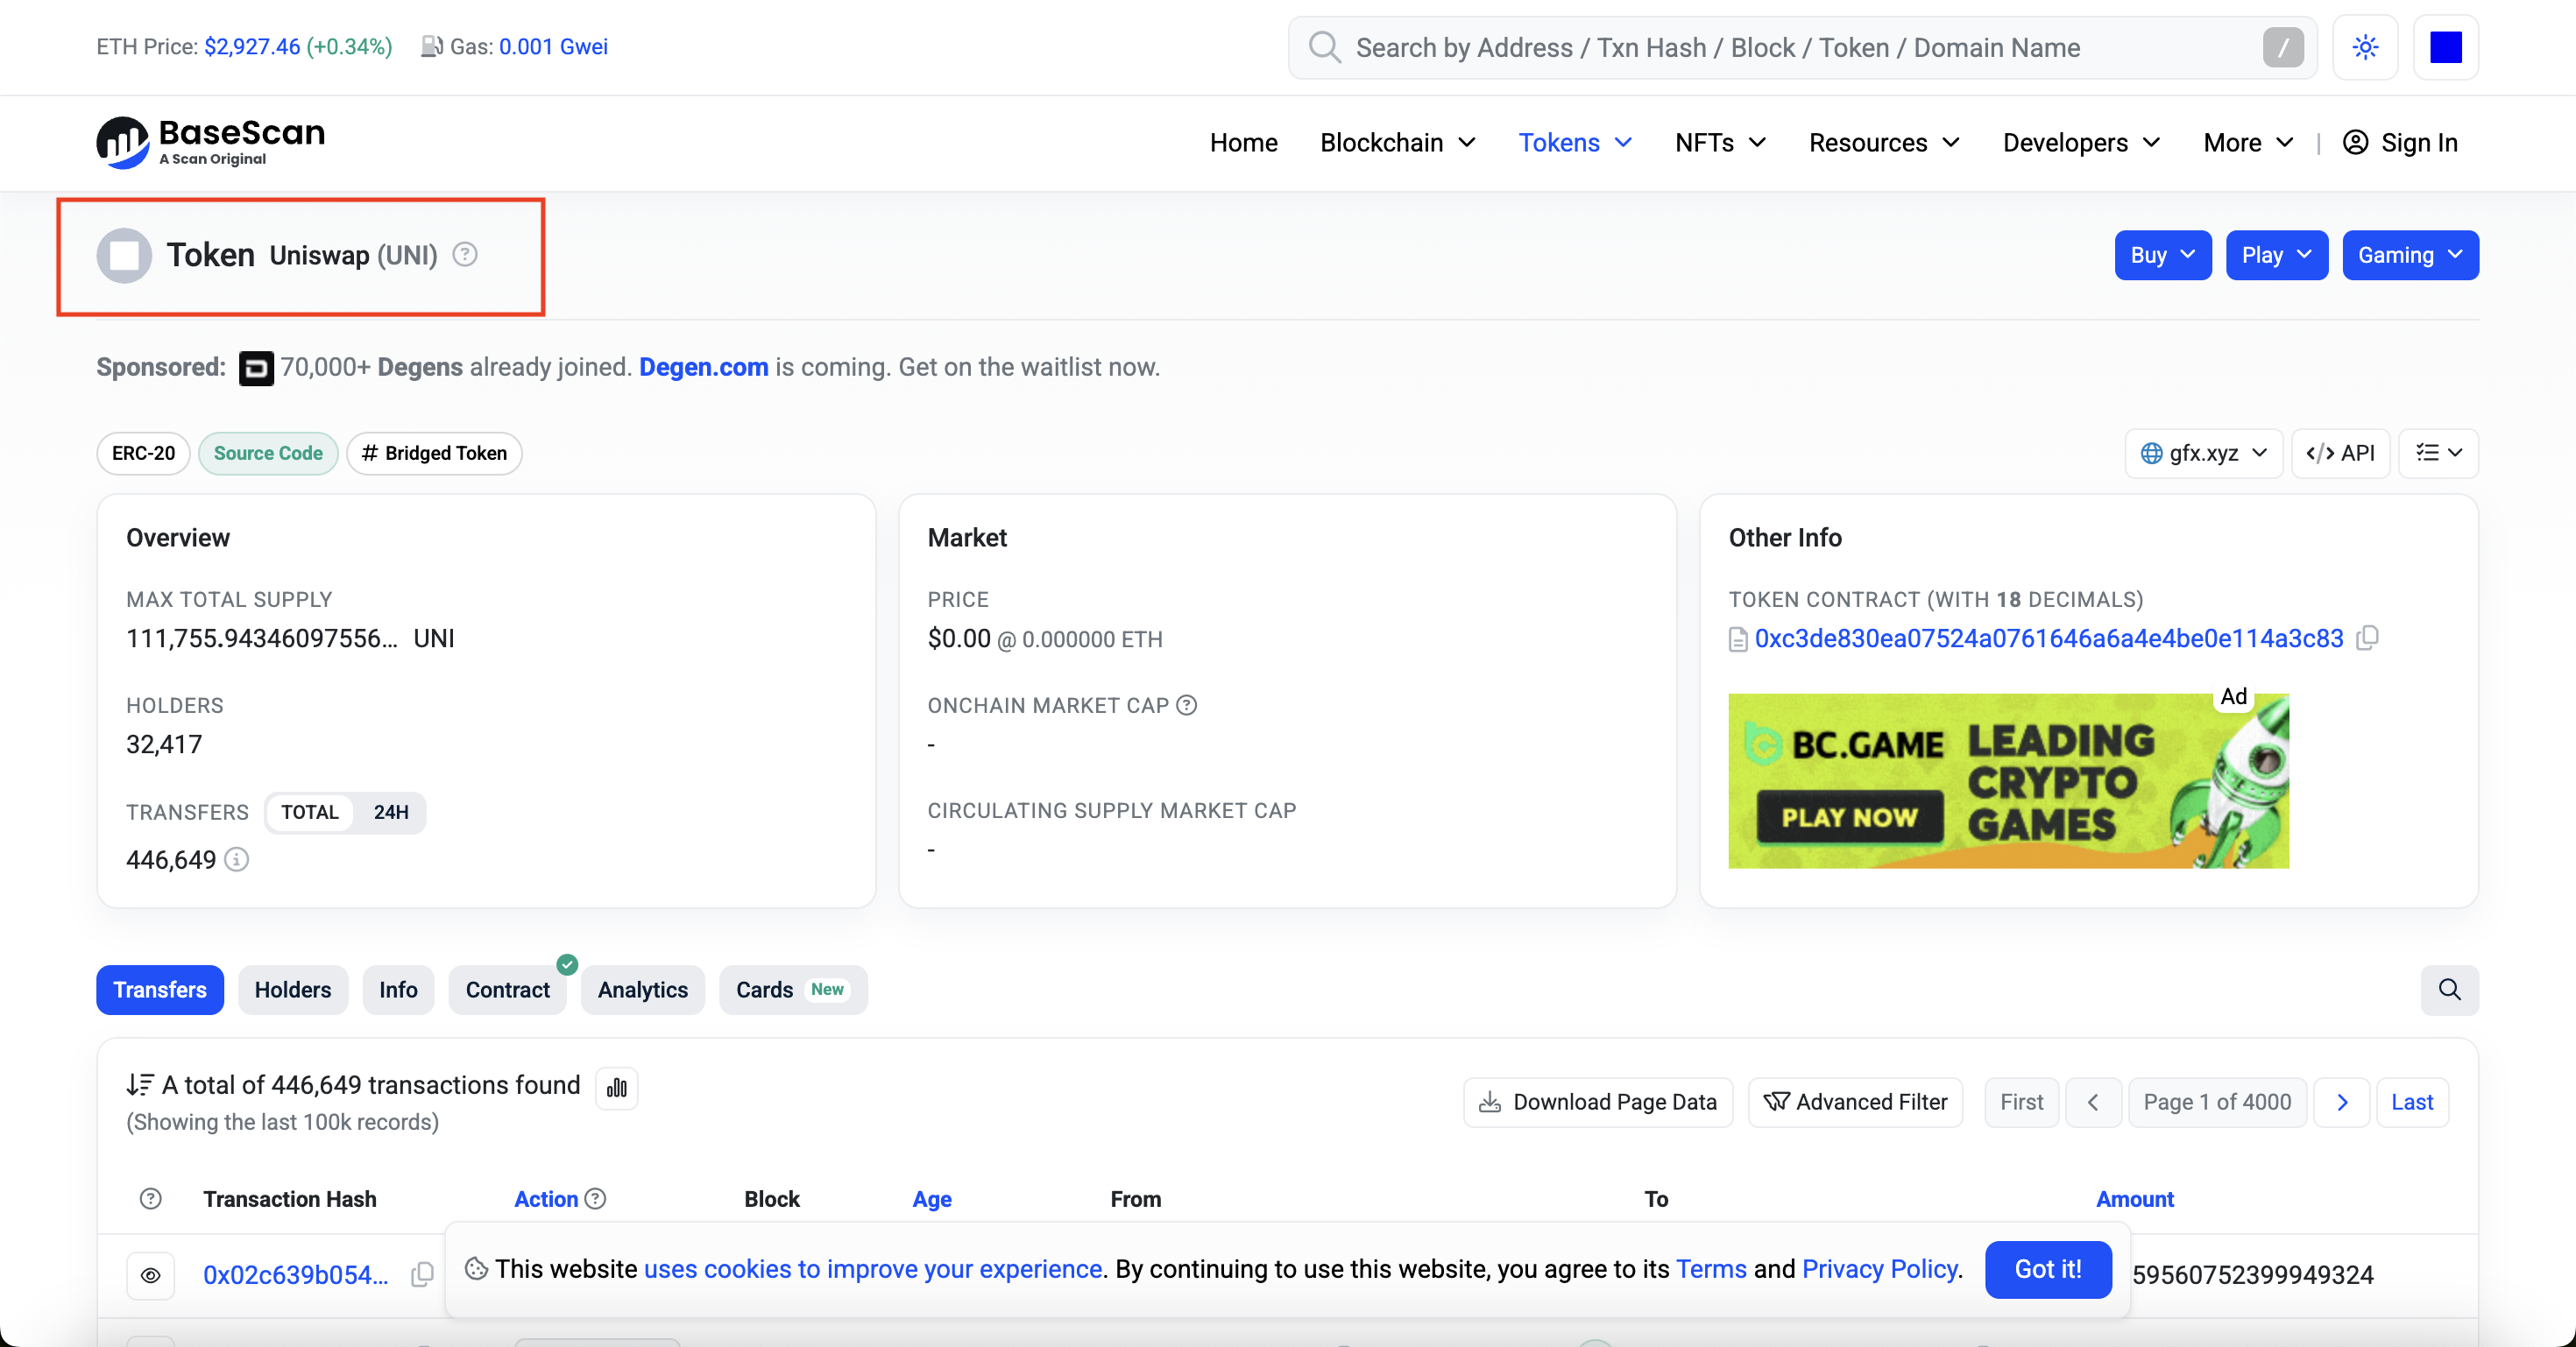The width and height of the screenshot is (2576, 1347).
Task: Click the transfers chart analytics icon
Action: point(617,1087)
